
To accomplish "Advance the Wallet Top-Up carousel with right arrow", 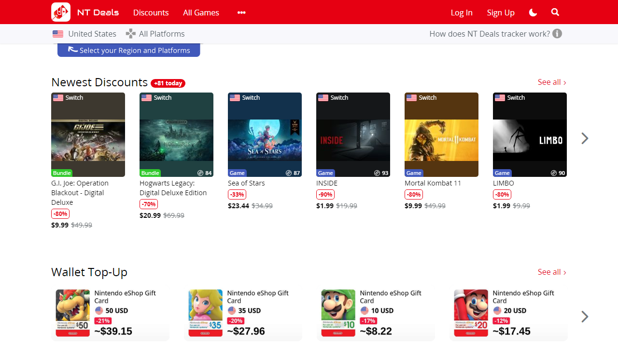I will coord(585,317).
